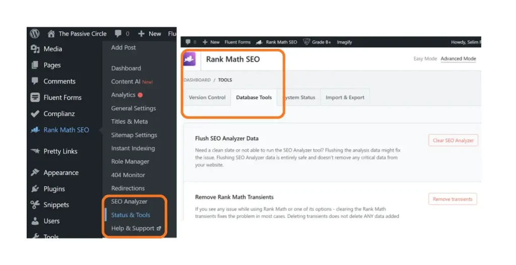Open Pages in the left sidebar
The width and height of the screenshot is (516, 265).
pos(52,65)
